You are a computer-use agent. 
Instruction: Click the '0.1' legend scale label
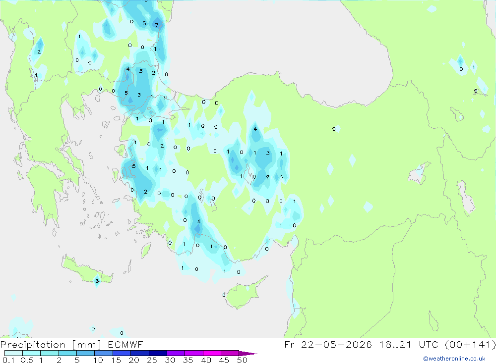pos(8,360)
